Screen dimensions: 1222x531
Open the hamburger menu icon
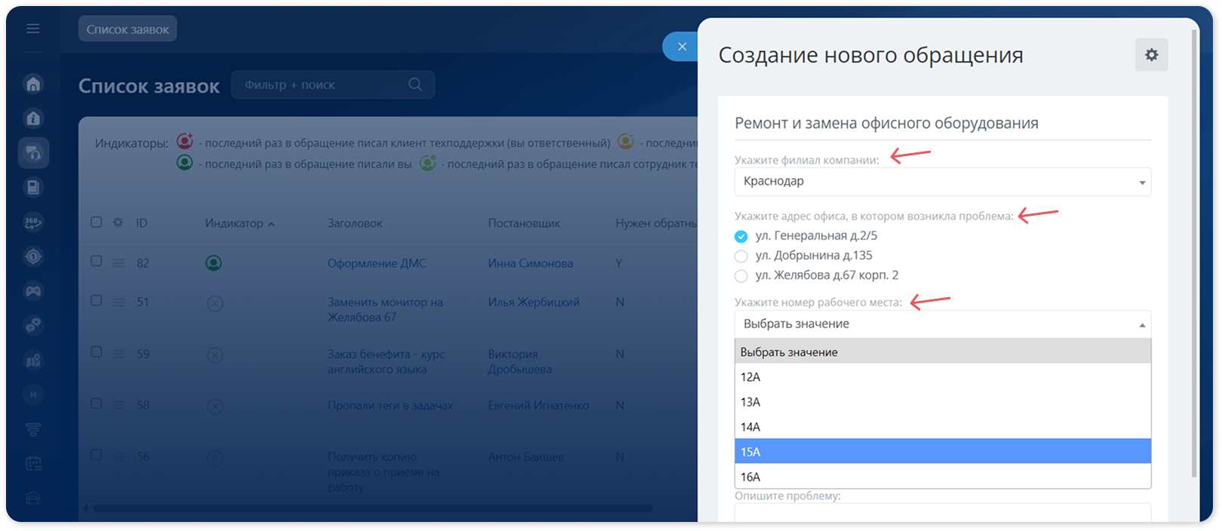(32, 29)
